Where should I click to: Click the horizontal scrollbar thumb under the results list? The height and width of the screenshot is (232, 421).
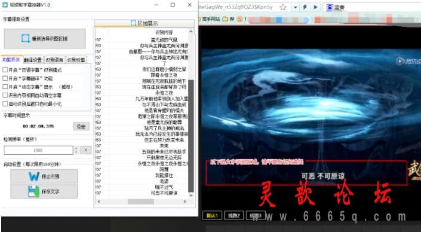point(141,202)
